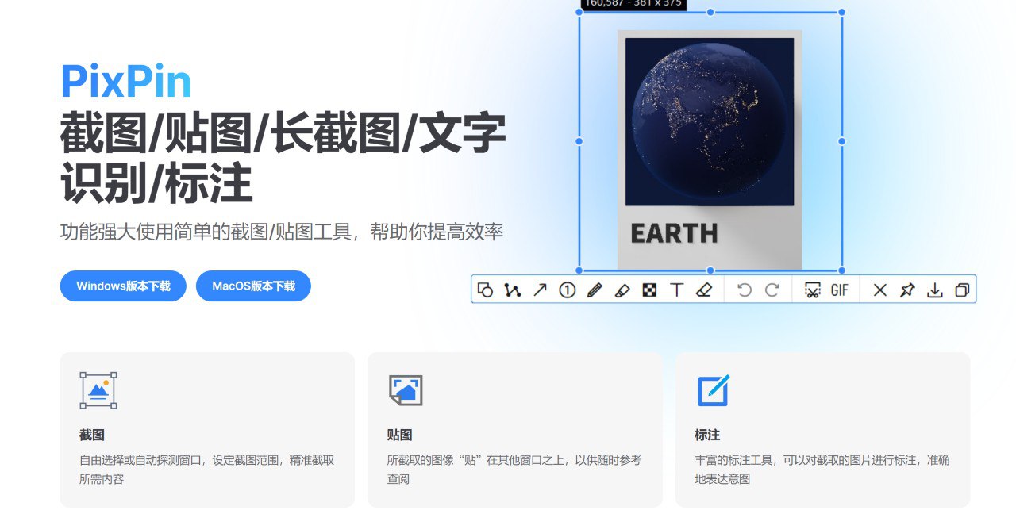The image size is (1016, 514).
Task: Select the numbered marker tool
Action: [x=567, y=290]
